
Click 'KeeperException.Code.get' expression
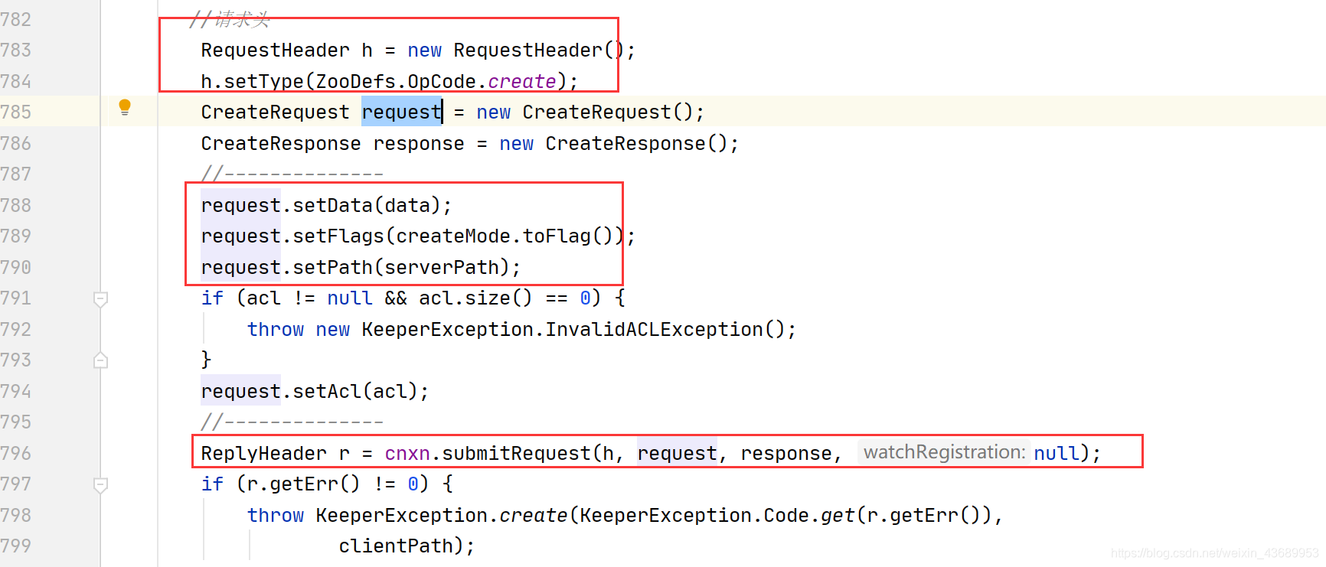pyautogui.click(x=717, y=515)
